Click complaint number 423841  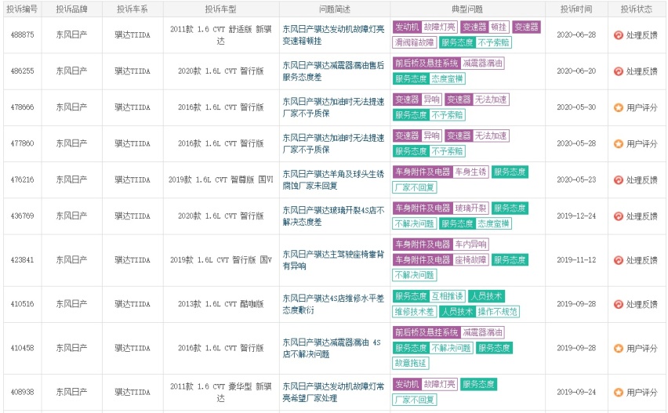(22, 259)
